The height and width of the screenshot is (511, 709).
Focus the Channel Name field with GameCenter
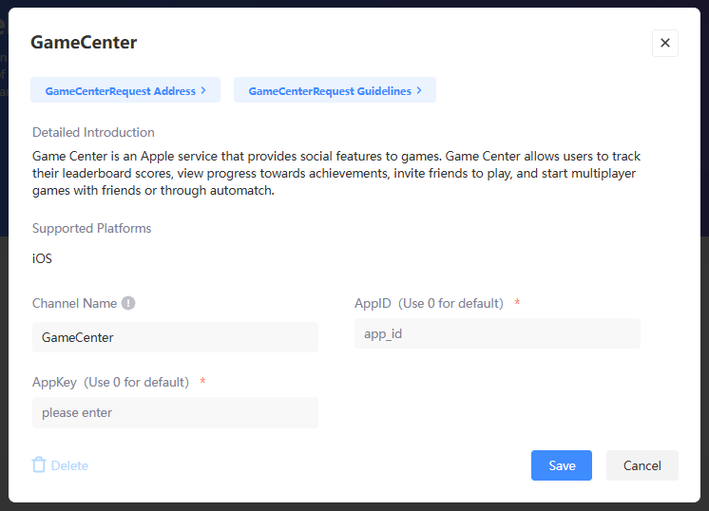[175, 337]
